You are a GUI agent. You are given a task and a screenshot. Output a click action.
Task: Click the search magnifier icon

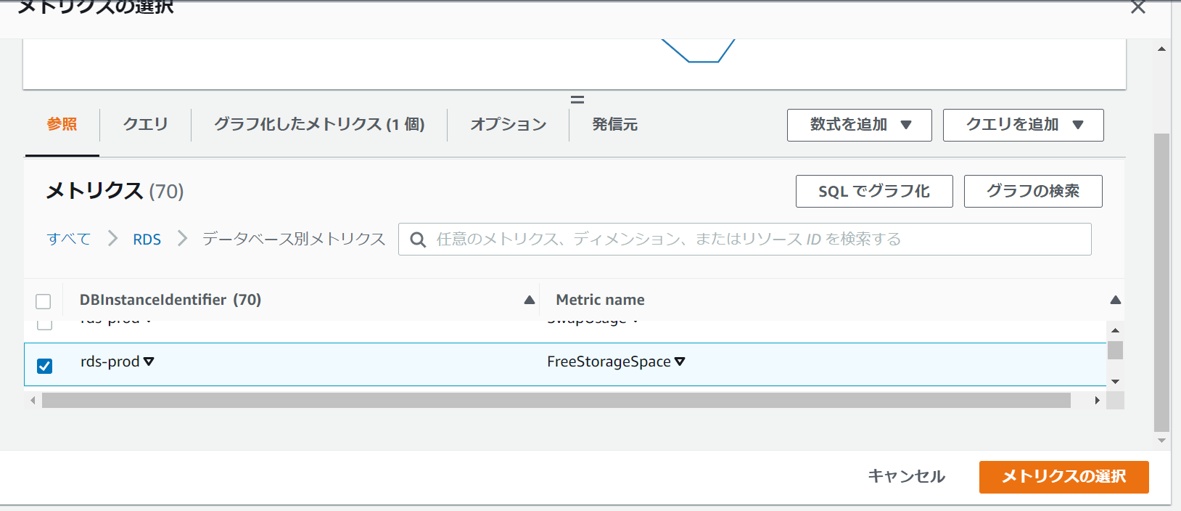point(418,240)
